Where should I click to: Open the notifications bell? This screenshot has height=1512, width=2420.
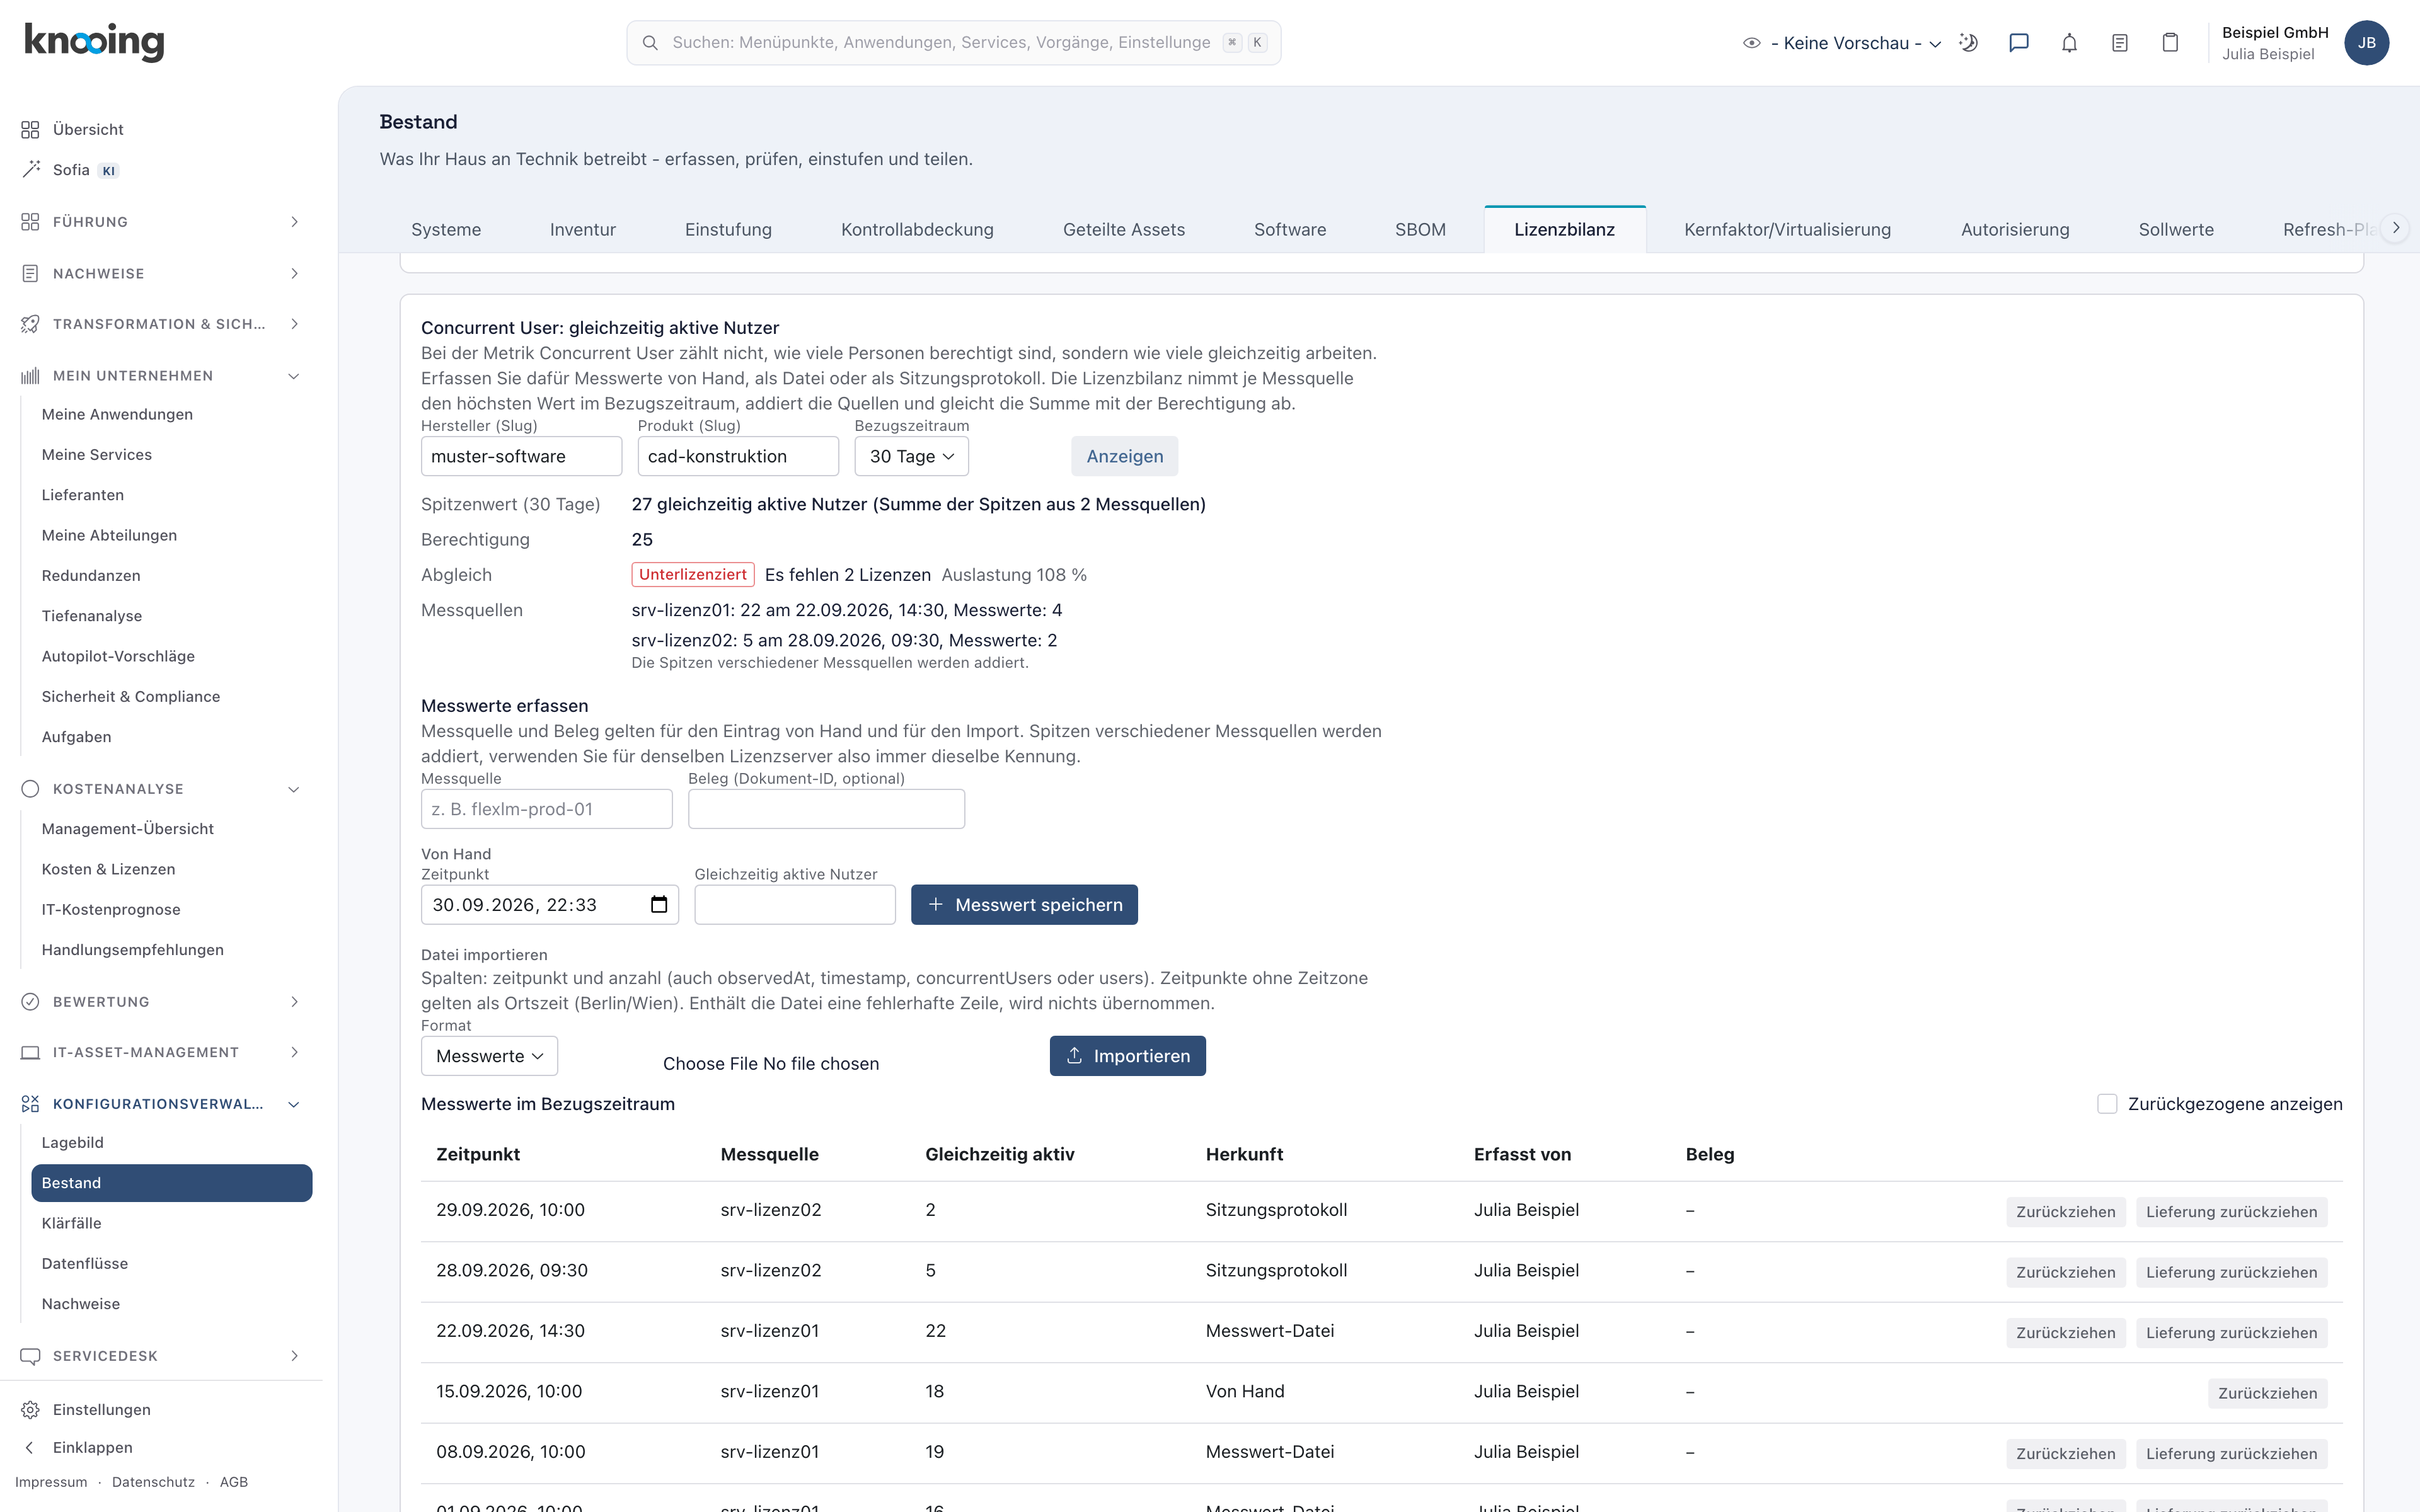coord(2069,43)
